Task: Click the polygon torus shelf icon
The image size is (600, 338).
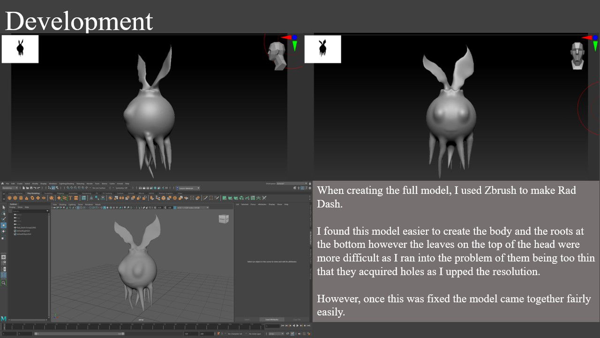Action: pos(32,198)
